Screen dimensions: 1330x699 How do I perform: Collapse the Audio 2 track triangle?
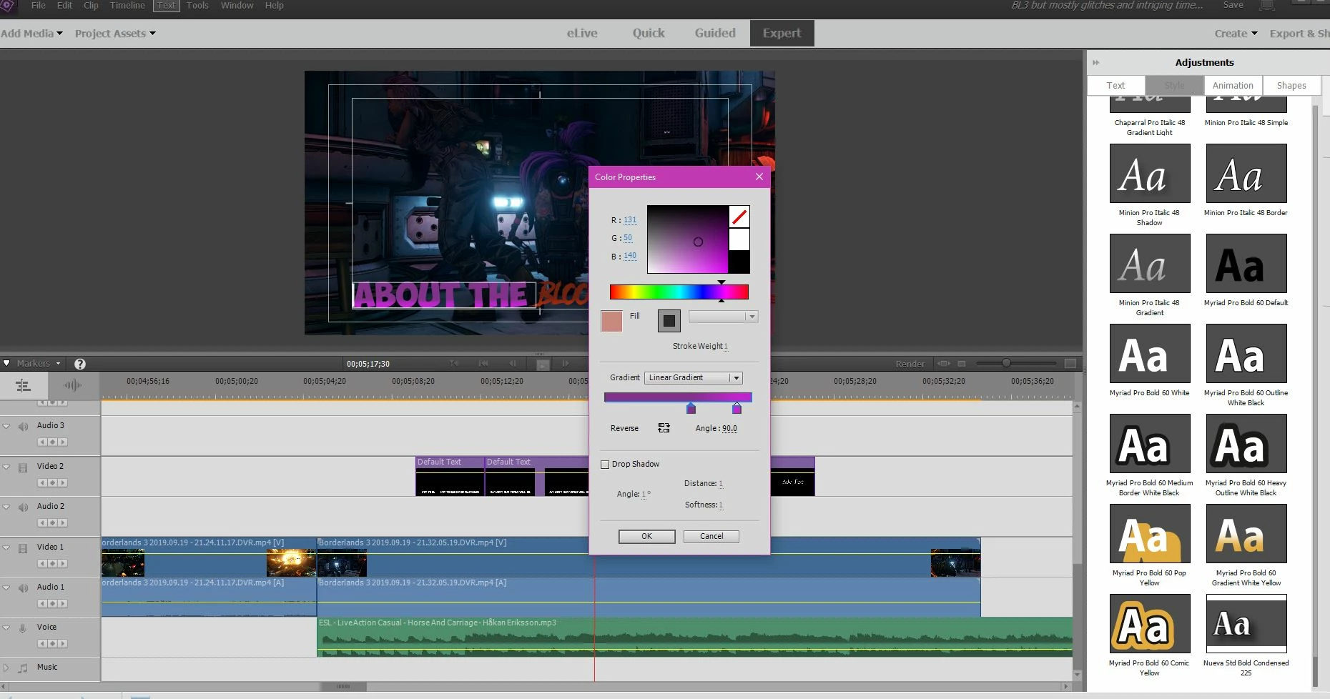[6, 507]
